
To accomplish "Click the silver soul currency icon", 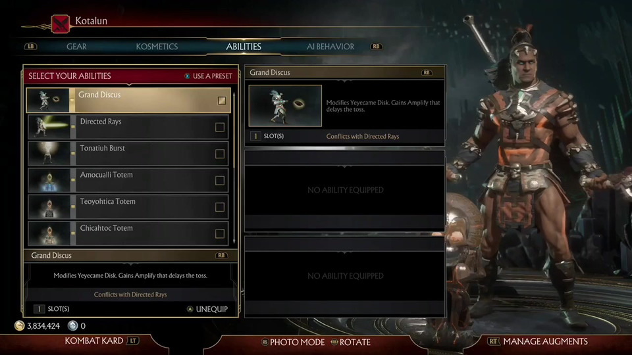I will 72,325.
